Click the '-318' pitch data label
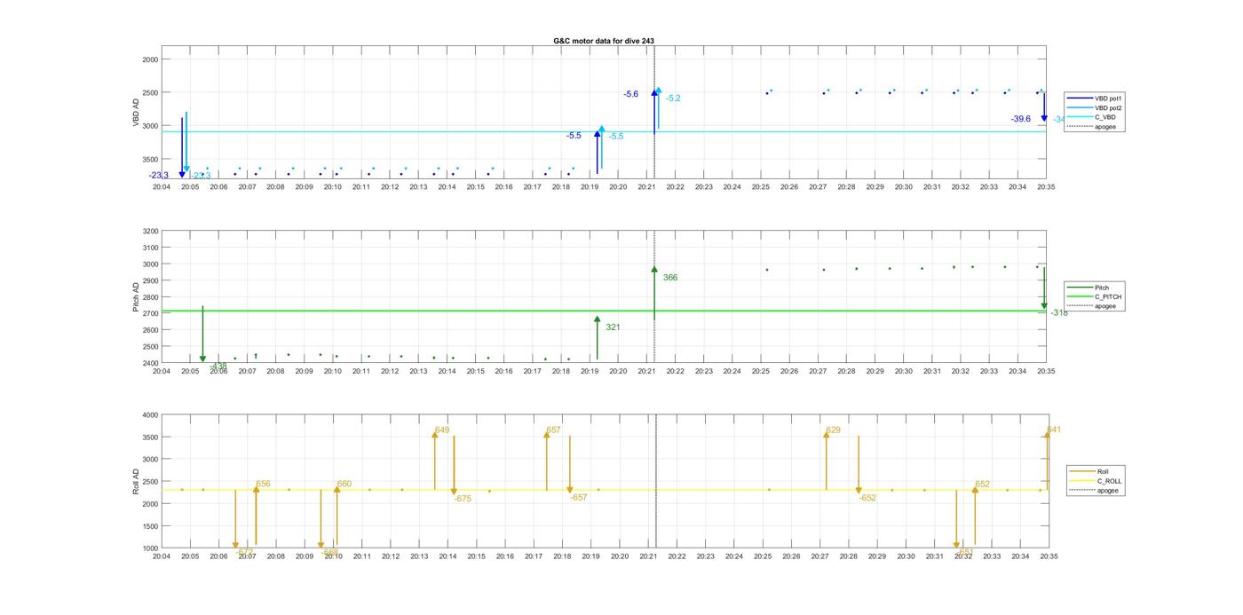This screenshot has height=615, width=1243. click(1059, 313)
